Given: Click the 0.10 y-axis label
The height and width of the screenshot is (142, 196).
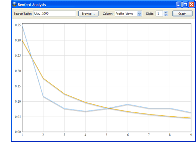Looking at the screenshot, I should coord(18,101).
